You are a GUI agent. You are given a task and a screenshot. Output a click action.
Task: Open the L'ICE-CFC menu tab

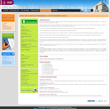pos(6,10)
